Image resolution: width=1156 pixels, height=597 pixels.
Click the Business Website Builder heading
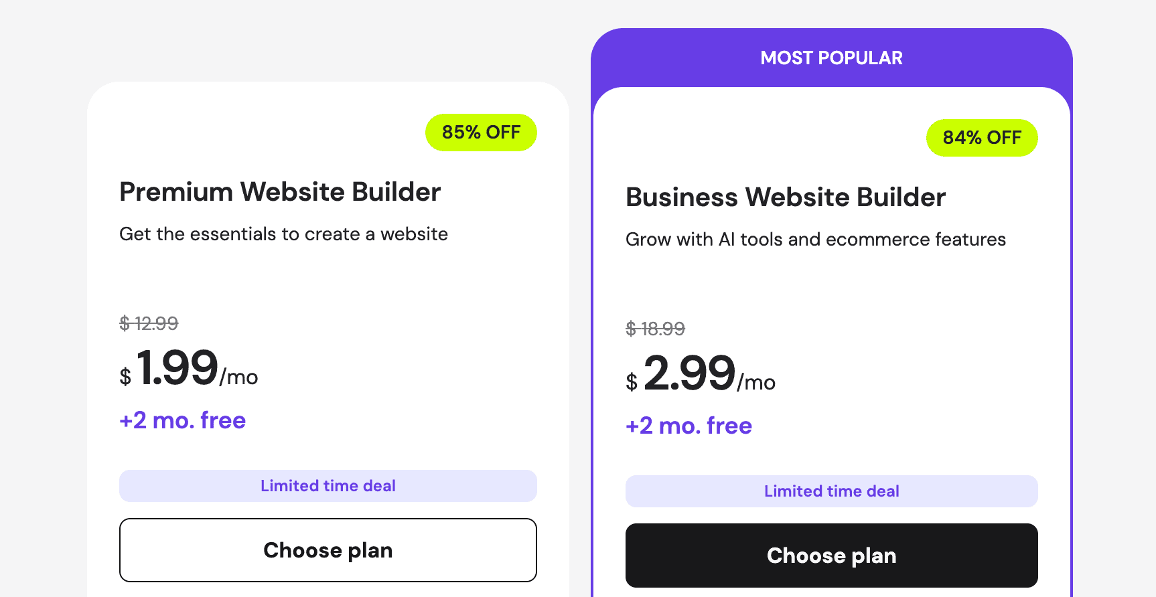[785, 197]
